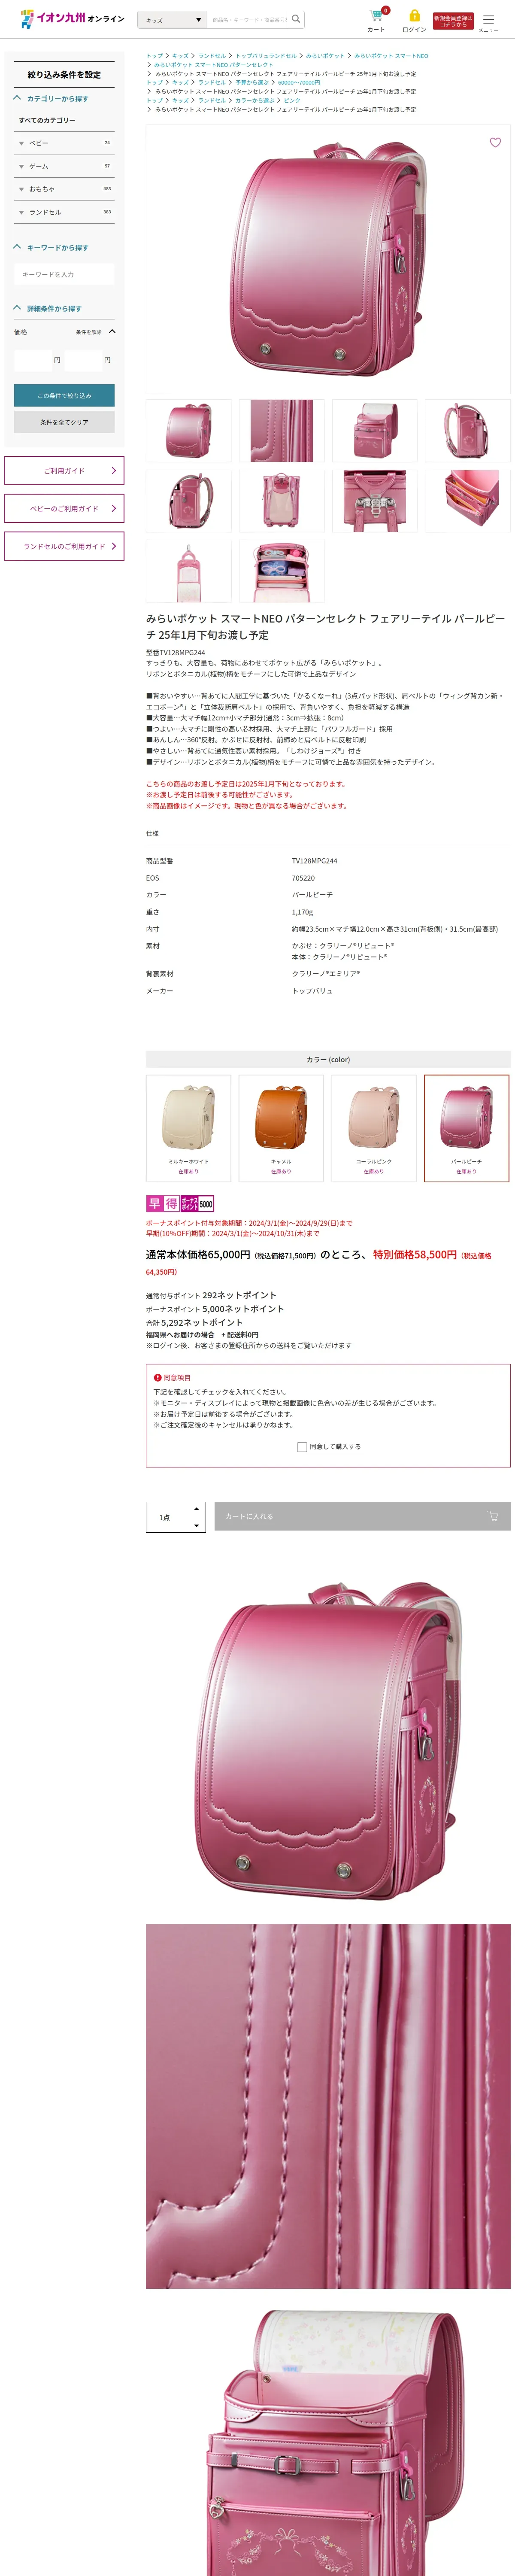Open the hamburger menu icon
This screenshot has height=2576, width=515.
click(488, 18)
